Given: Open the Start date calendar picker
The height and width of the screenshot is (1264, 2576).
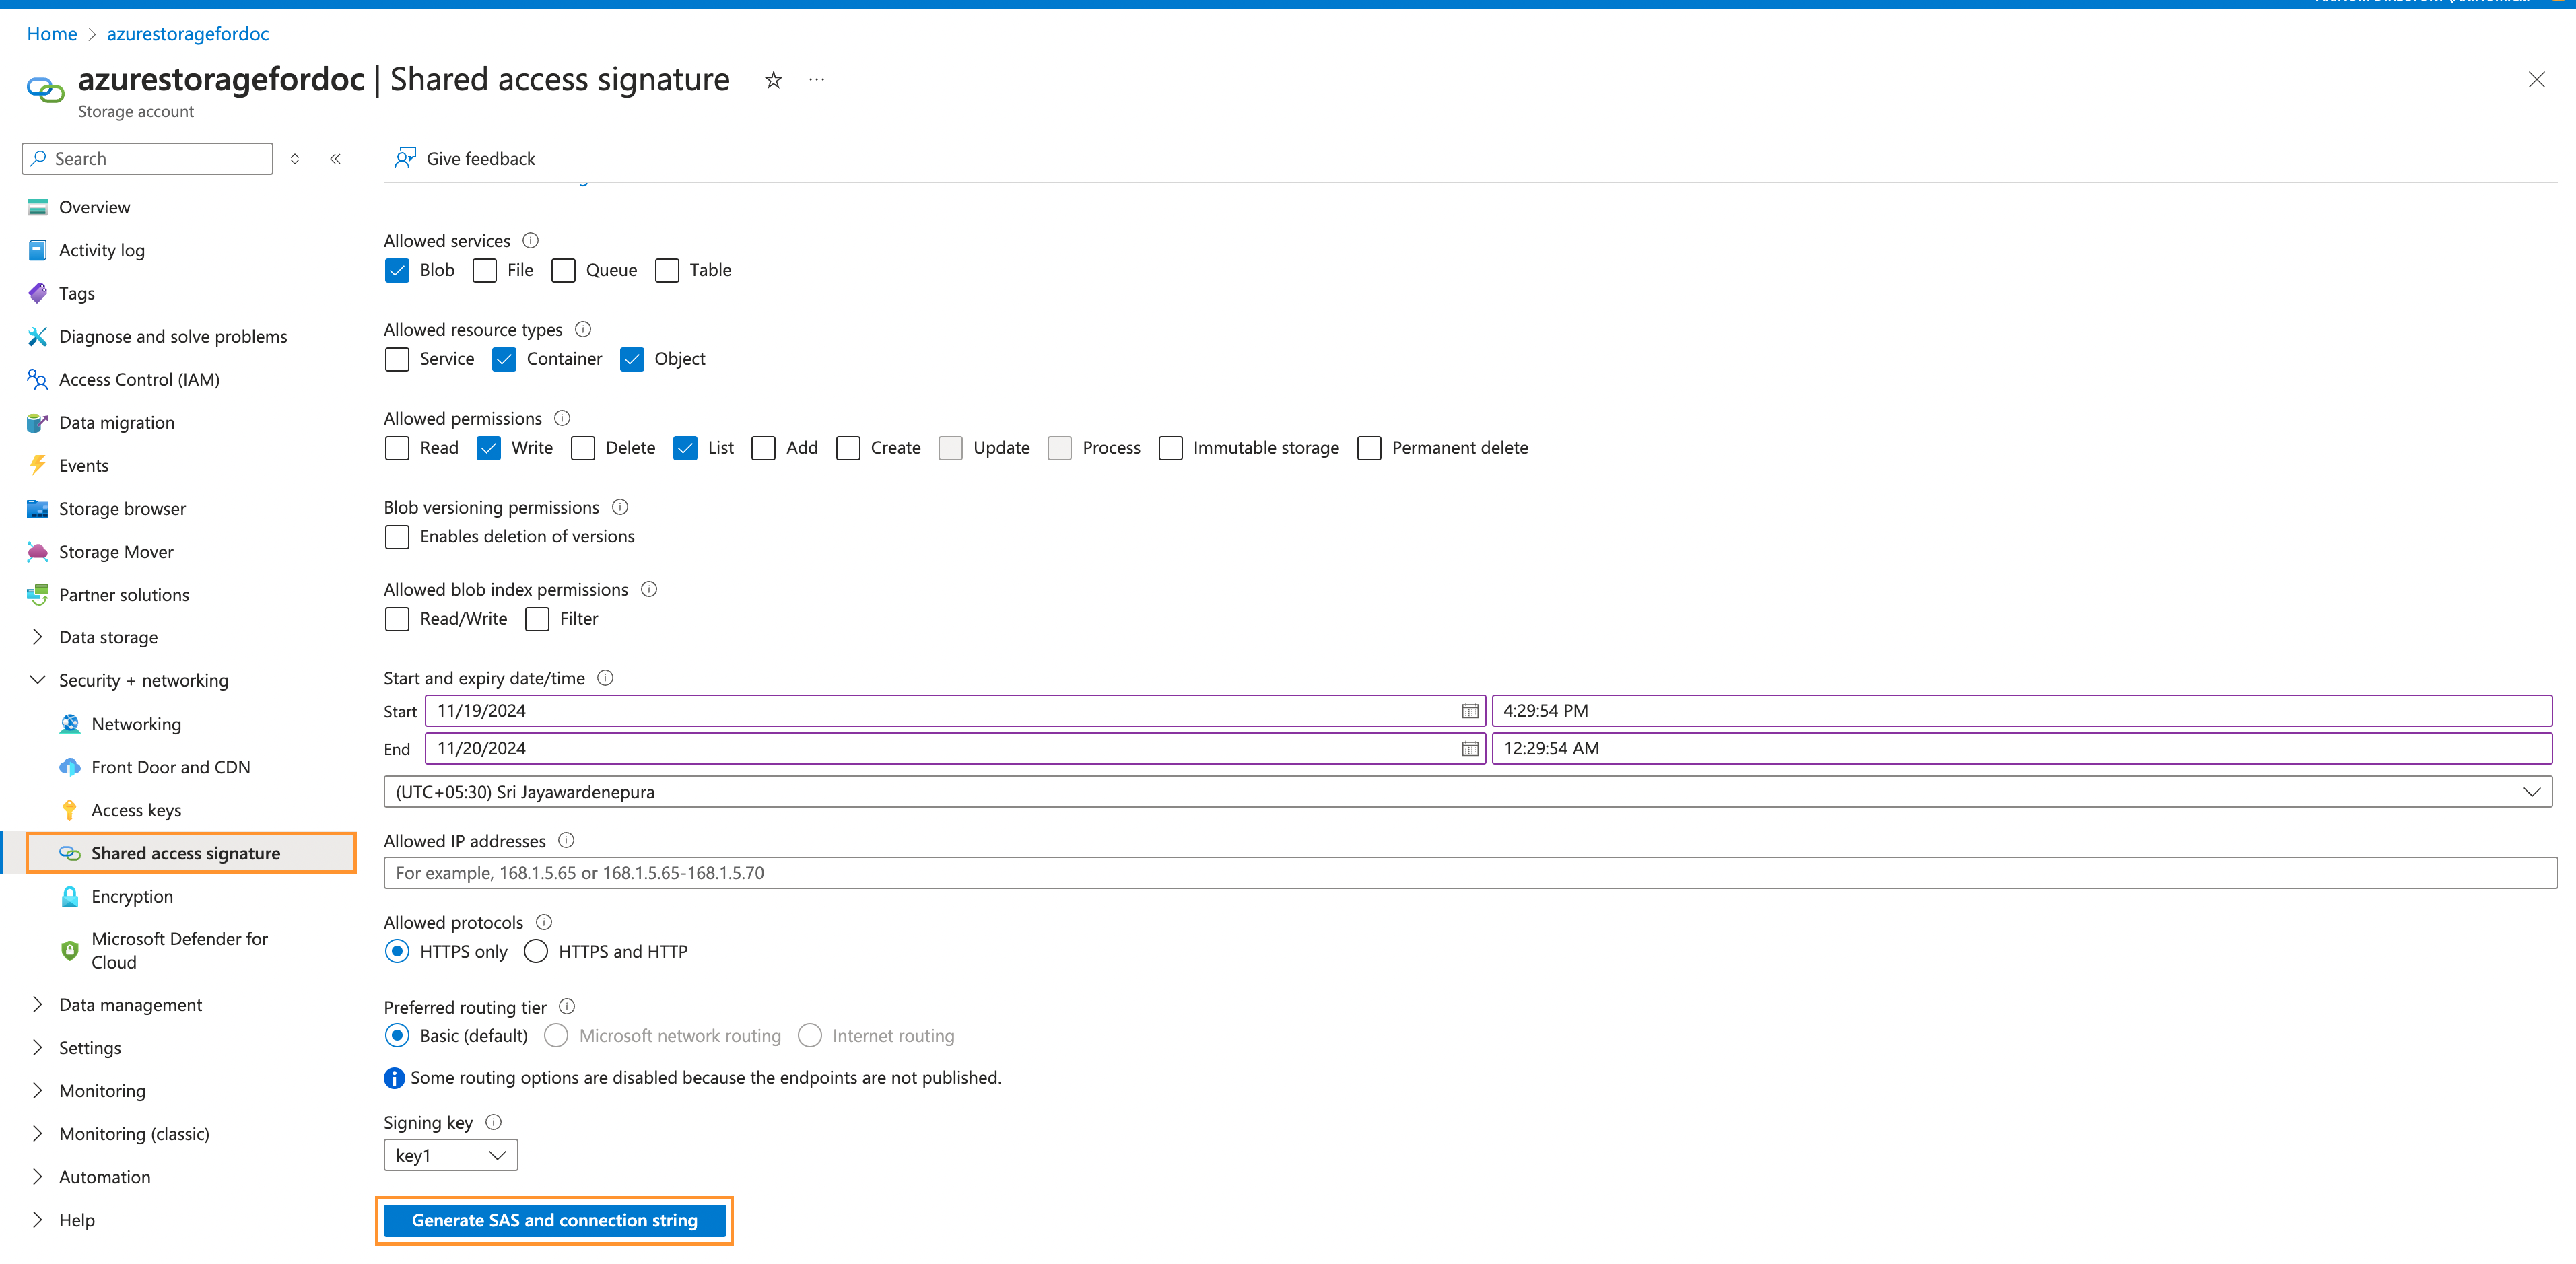Looking at the screenshot, I should point(1469,711).
